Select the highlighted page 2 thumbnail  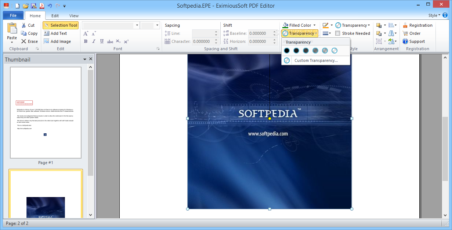point(46,194)
